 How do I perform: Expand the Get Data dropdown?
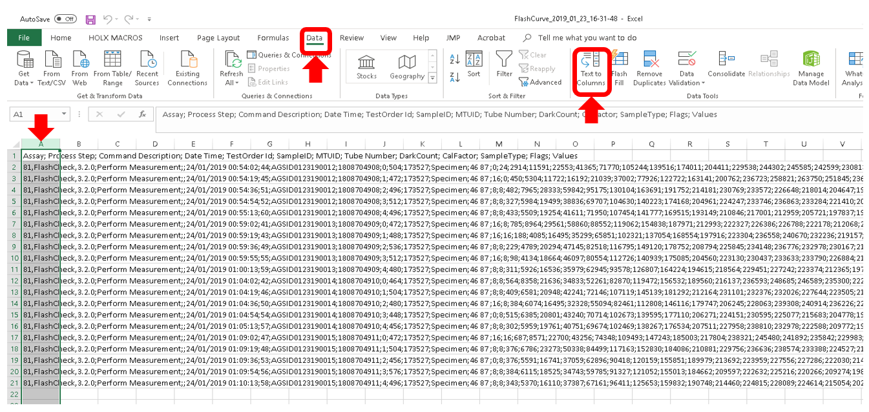[x=24, y=83]
